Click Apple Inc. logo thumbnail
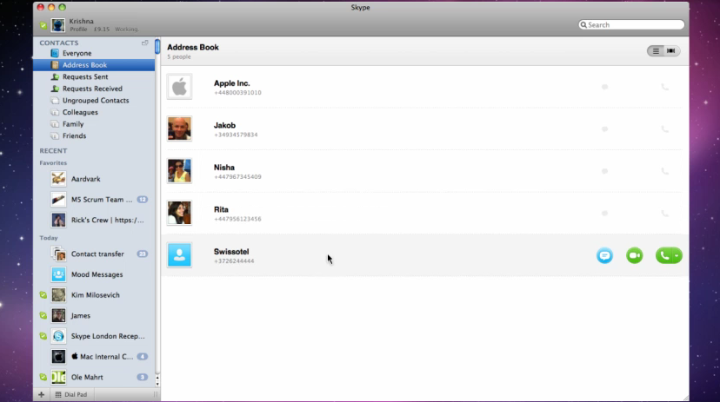The height and width of the screenshot is (402, 720). pos(179,87)
